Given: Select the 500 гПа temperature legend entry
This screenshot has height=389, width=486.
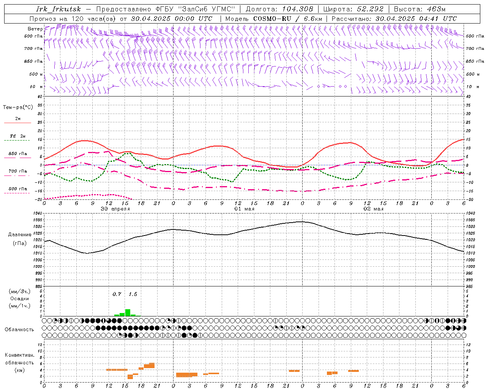Looking at the screenshot, I should point(17,189).
